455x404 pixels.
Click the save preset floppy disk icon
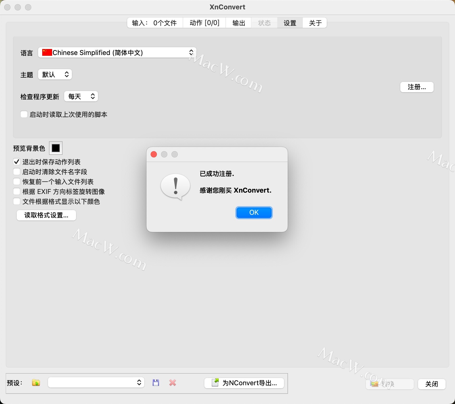point(156,383)
